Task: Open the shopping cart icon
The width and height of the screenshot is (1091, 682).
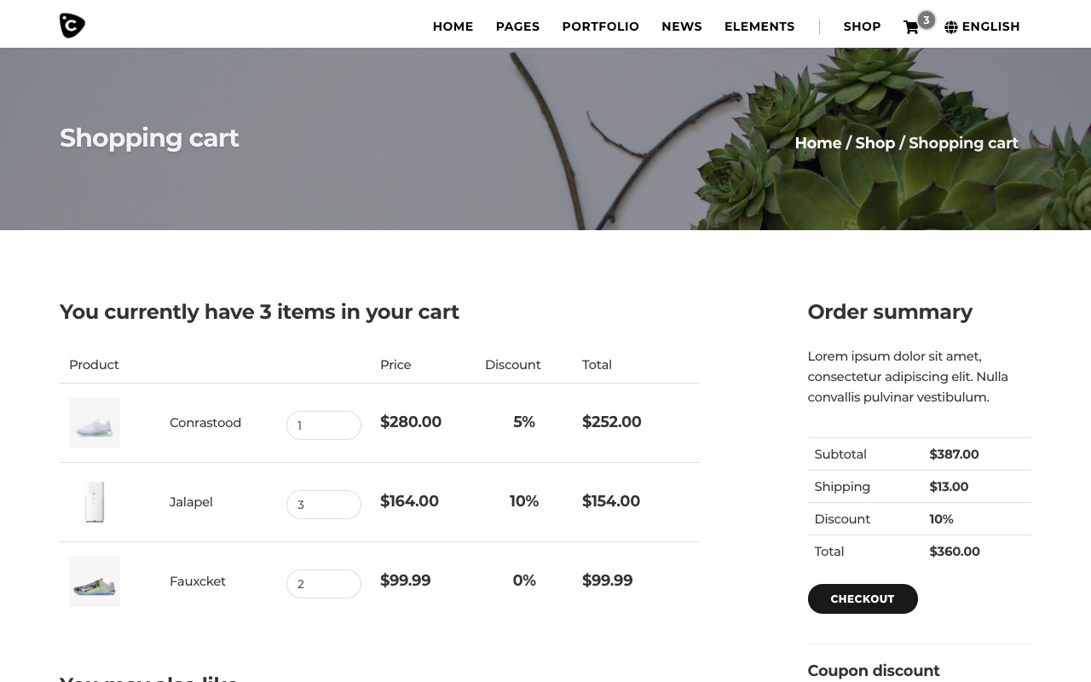Action: [x=910, y=27]
